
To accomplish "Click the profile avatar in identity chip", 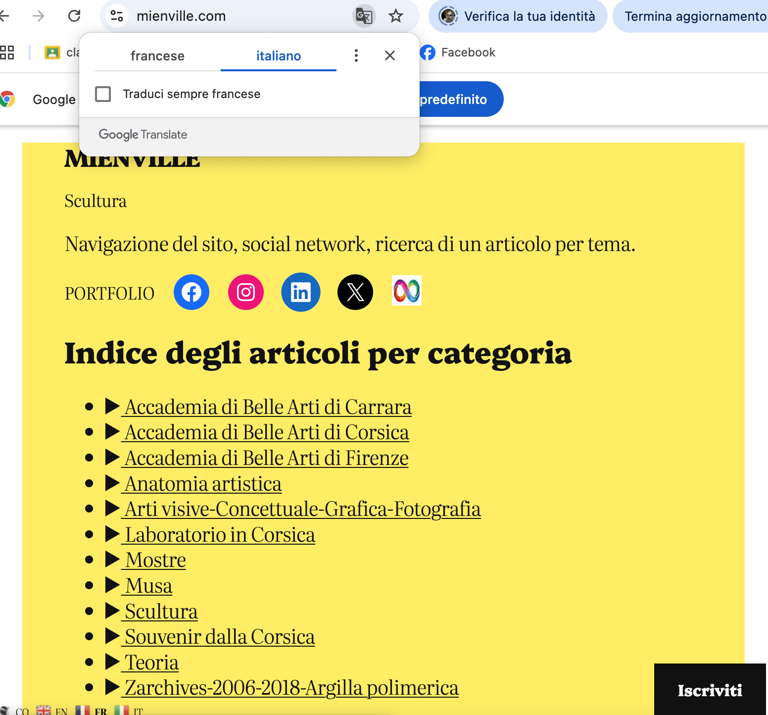I will (449, 16).
